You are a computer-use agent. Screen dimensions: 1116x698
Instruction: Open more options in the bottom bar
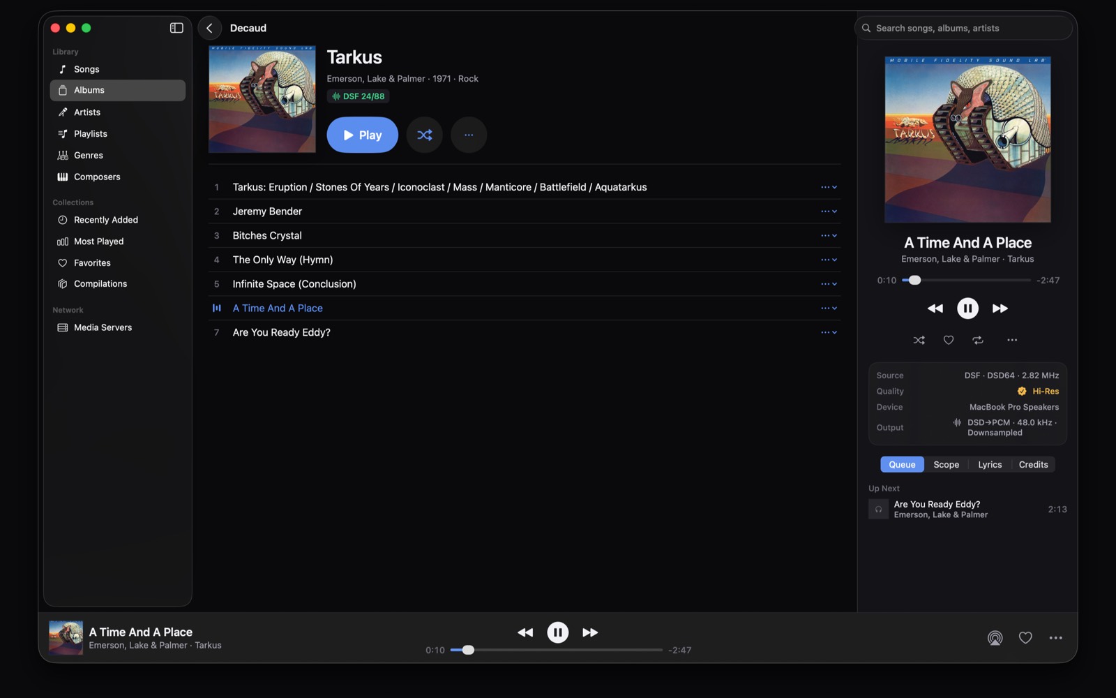coord(1056,638)
